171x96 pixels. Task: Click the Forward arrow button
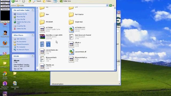point(24,1)
